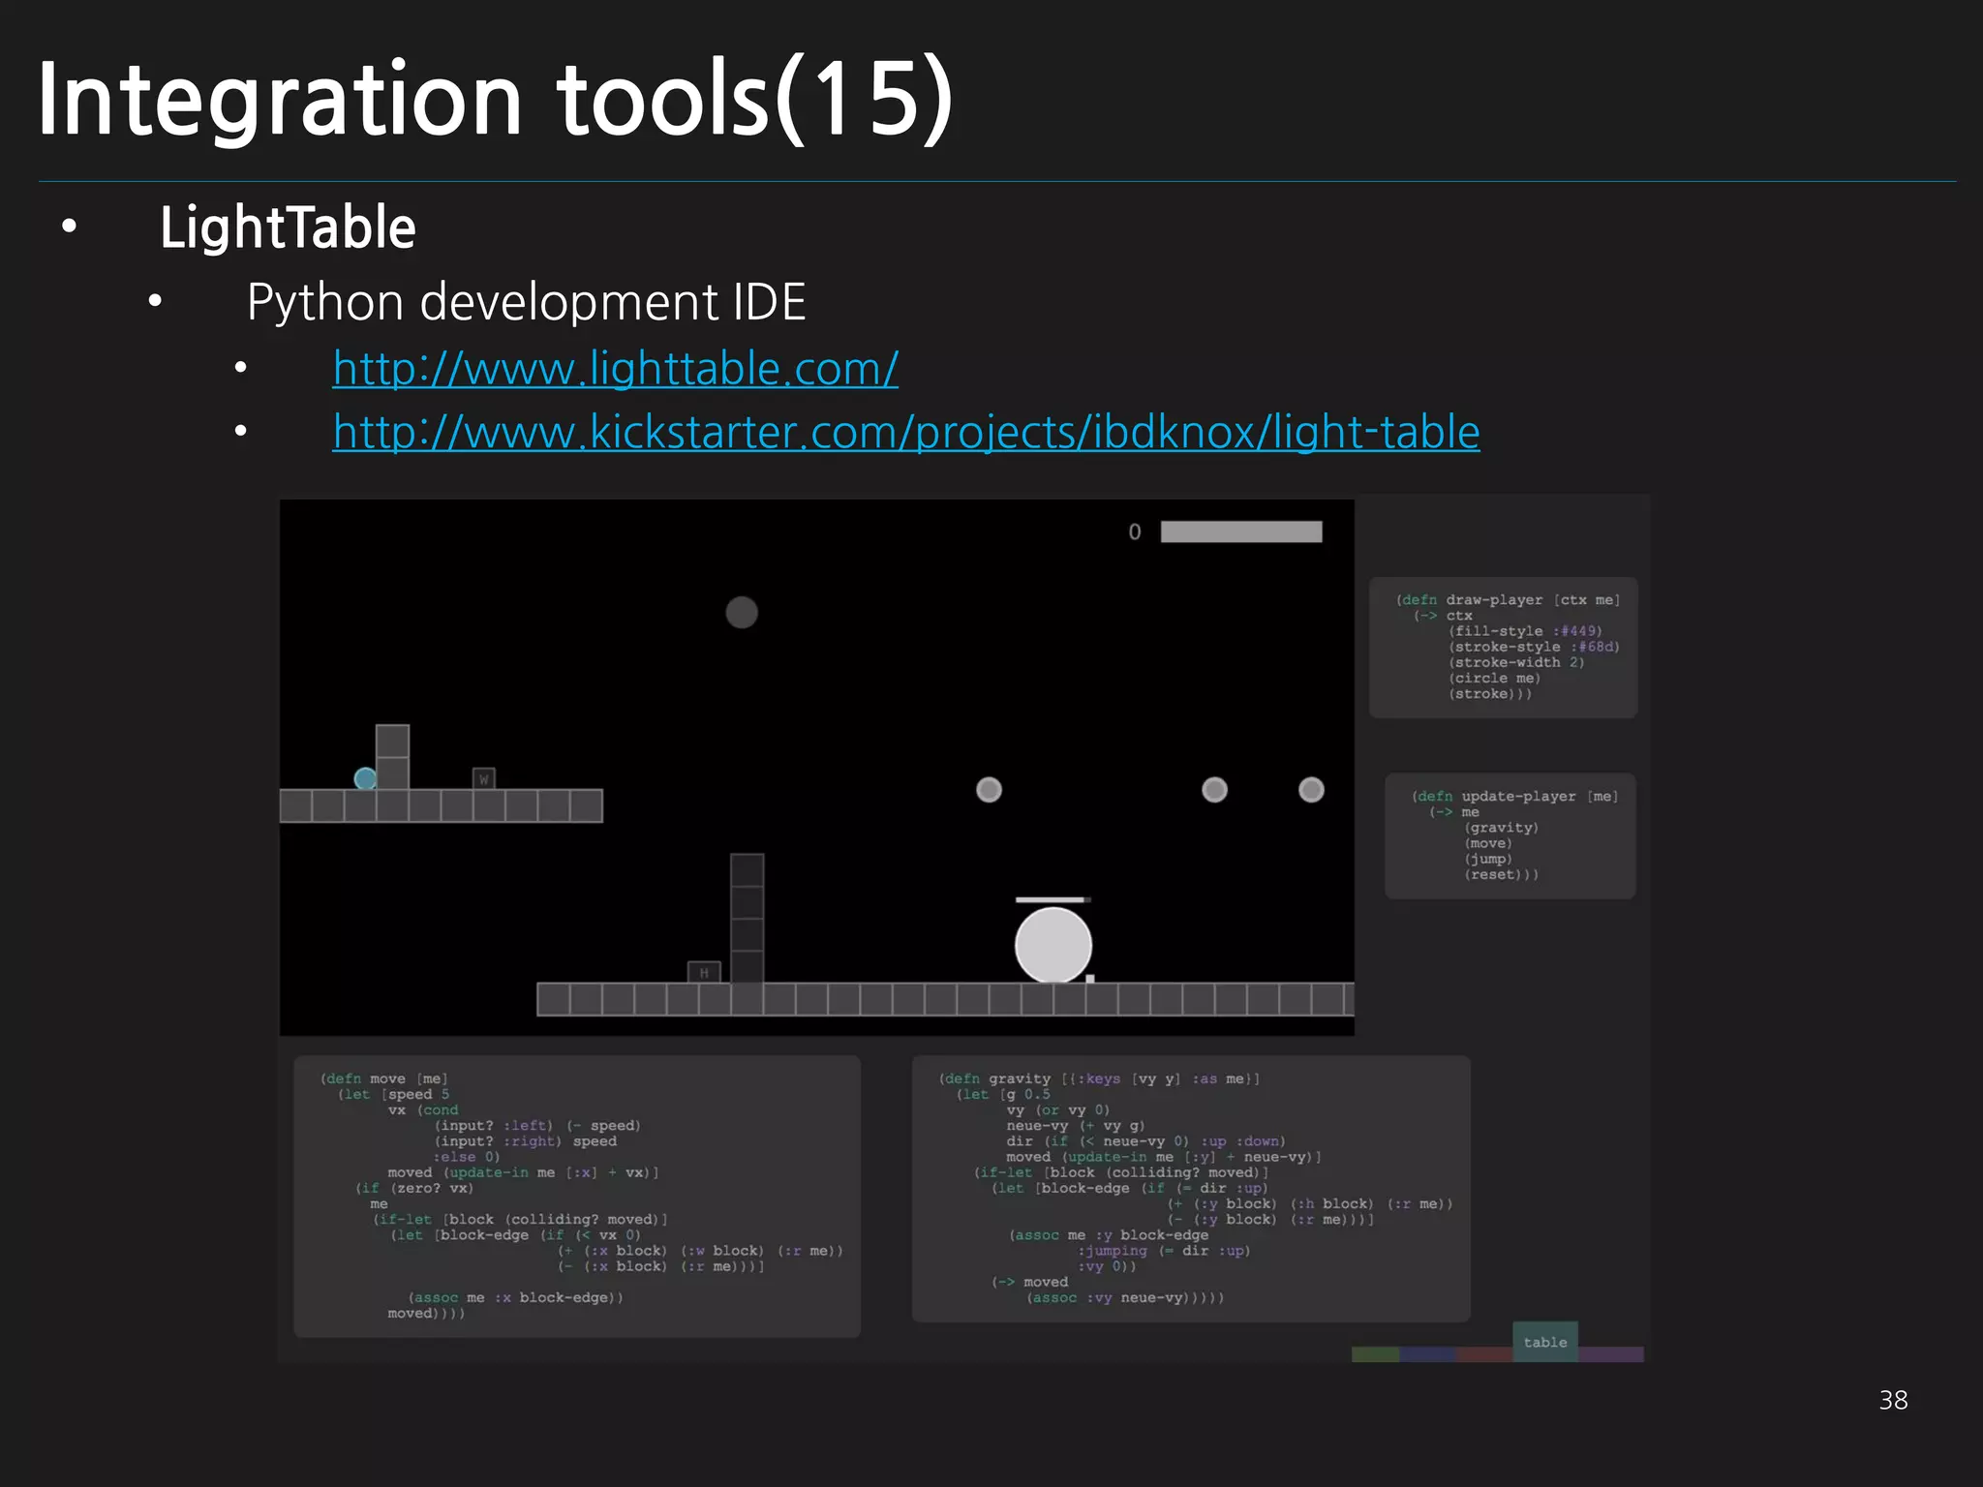Click the "Python development IDE" bullet text

click(526, 302)
